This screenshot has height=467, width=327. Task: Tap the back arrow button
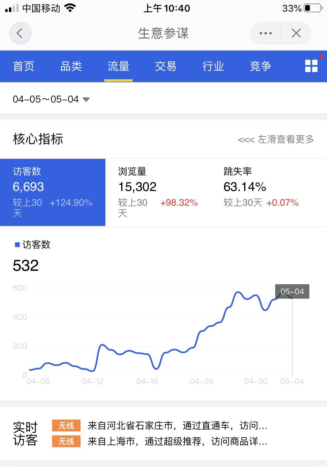20,33
